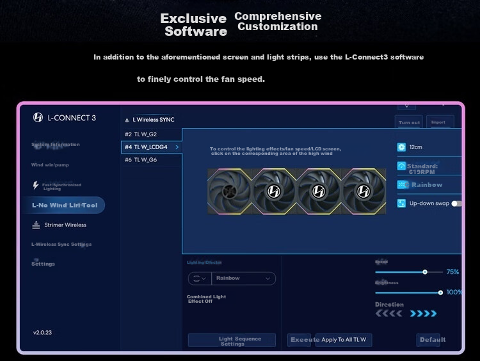Select the first fan without logo
Screen dimensions: 480x361
tap(230, 191)
